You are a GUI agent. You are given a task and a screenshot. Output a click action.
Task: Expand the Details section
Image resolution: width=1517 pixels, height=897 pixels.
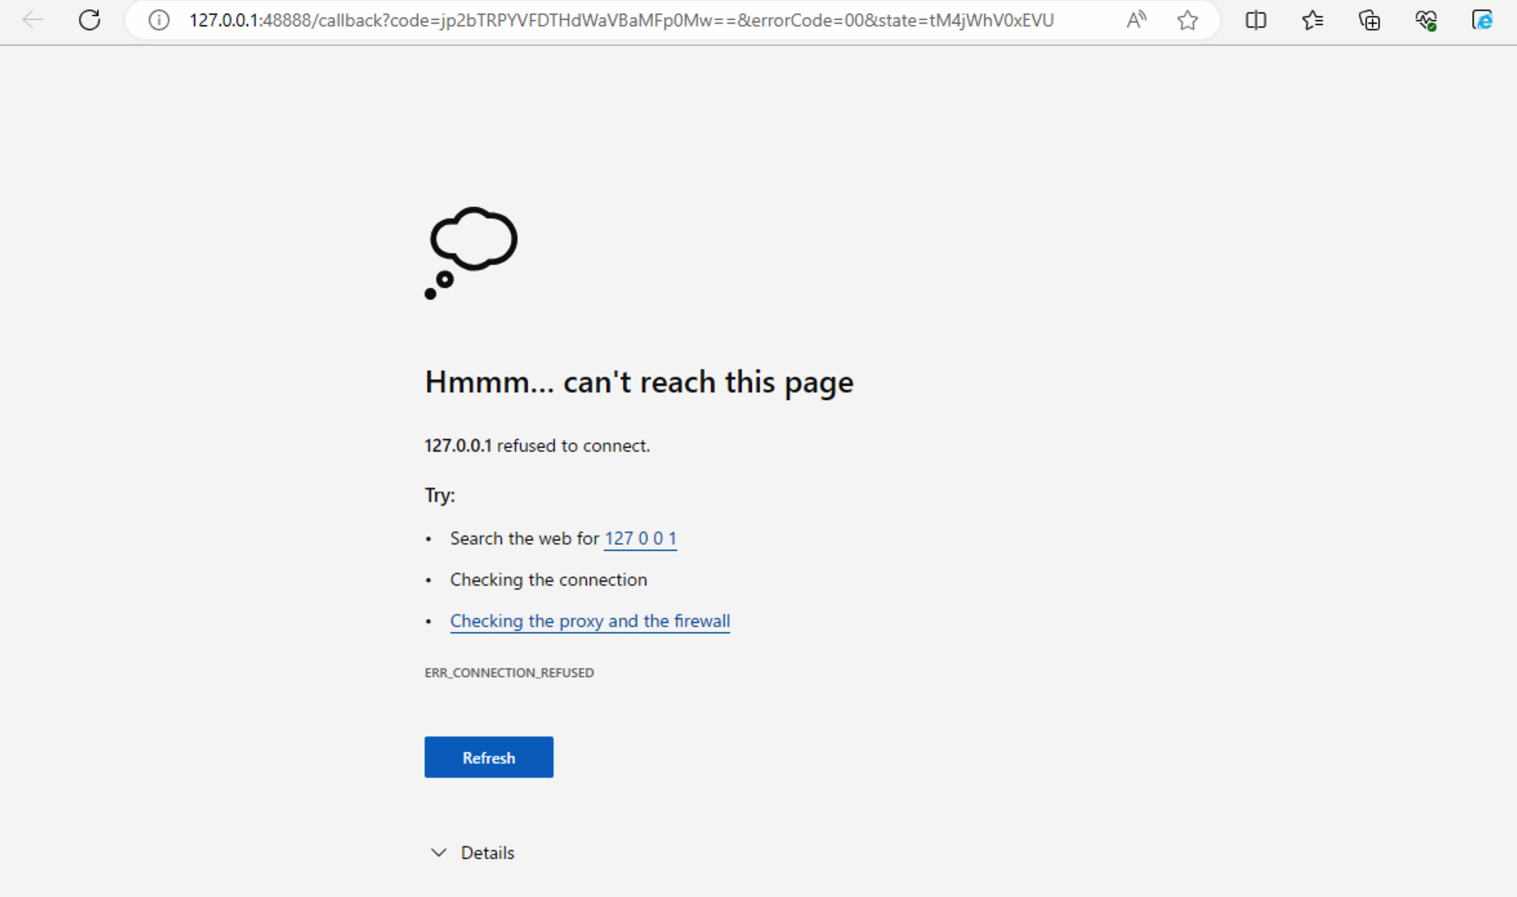point(472,853)
